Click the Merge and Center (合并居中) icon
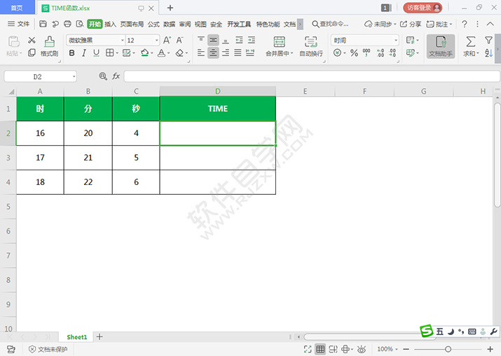 (x=279, y=41)
